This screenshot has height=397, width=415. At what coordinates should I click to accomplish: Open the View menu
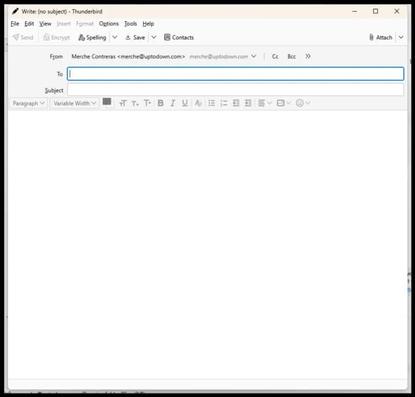click(x=45, y=24)
